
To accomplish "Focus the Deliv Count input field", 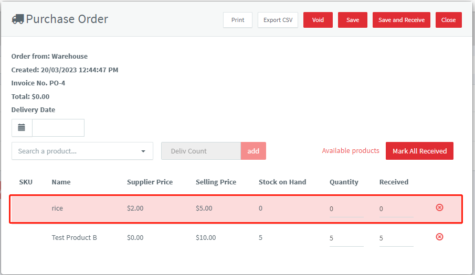I will 201,151.
